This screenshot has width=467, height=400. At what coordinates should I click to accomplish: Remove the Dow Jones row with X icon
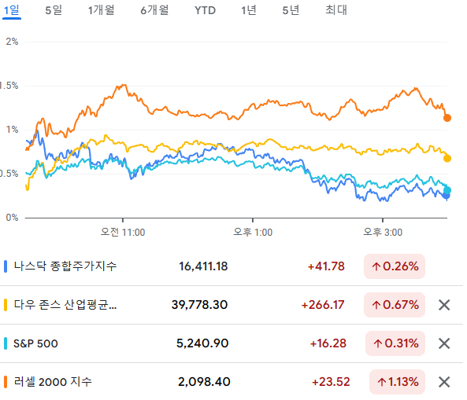444,305
